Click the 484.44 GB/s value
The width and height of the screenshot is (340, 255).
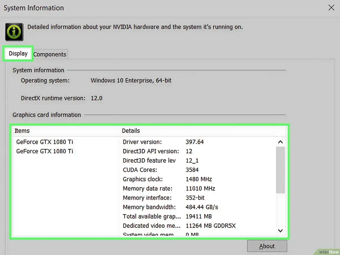[x=202, y=207]
